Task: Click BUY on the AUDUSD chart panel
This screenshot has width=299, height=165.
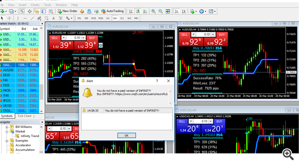Action: (222, 35)
